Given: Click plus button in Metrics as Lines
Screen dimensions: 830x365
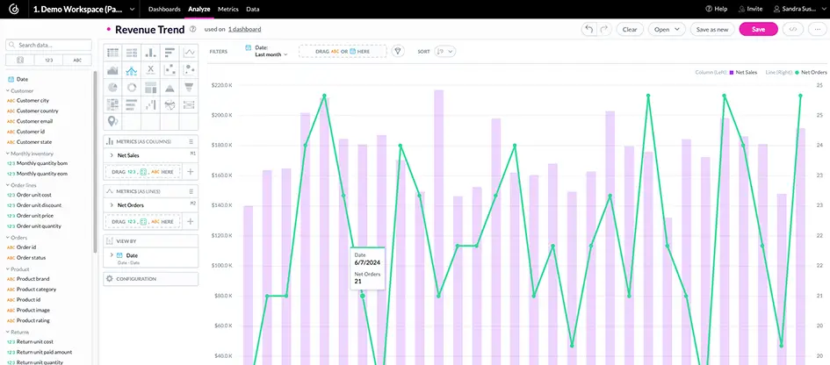Looking at the screenshot, I should 191,221.
